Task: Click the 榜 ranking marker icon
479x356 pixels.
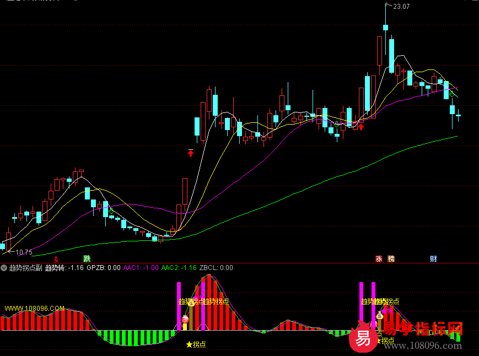Action: click(x=391, y=258)
